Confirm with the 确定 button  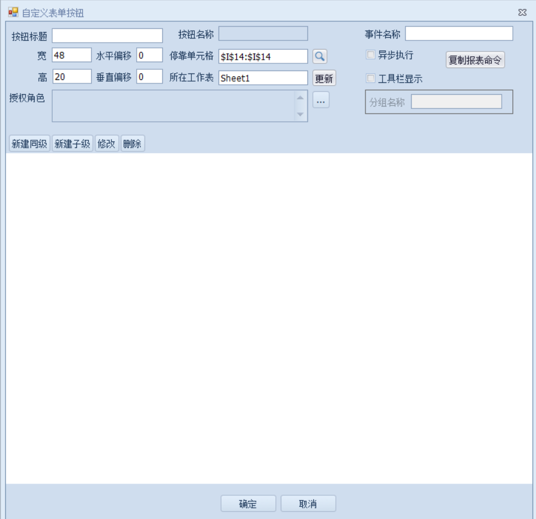point(248,504)
